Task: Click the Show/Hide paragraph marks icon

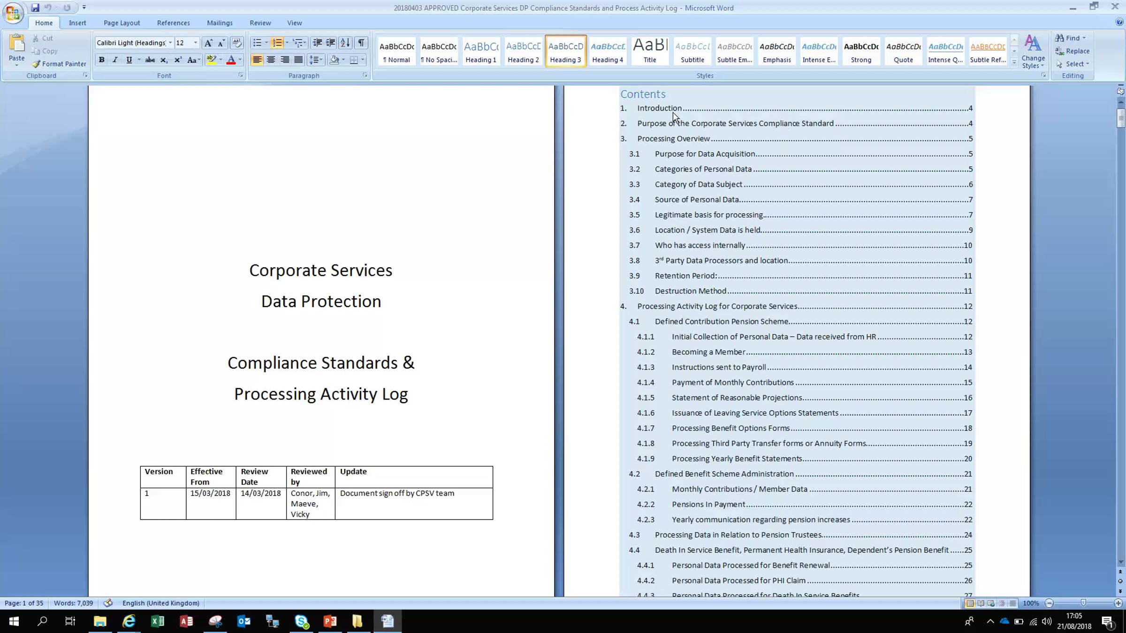Action: click(361, 43)
